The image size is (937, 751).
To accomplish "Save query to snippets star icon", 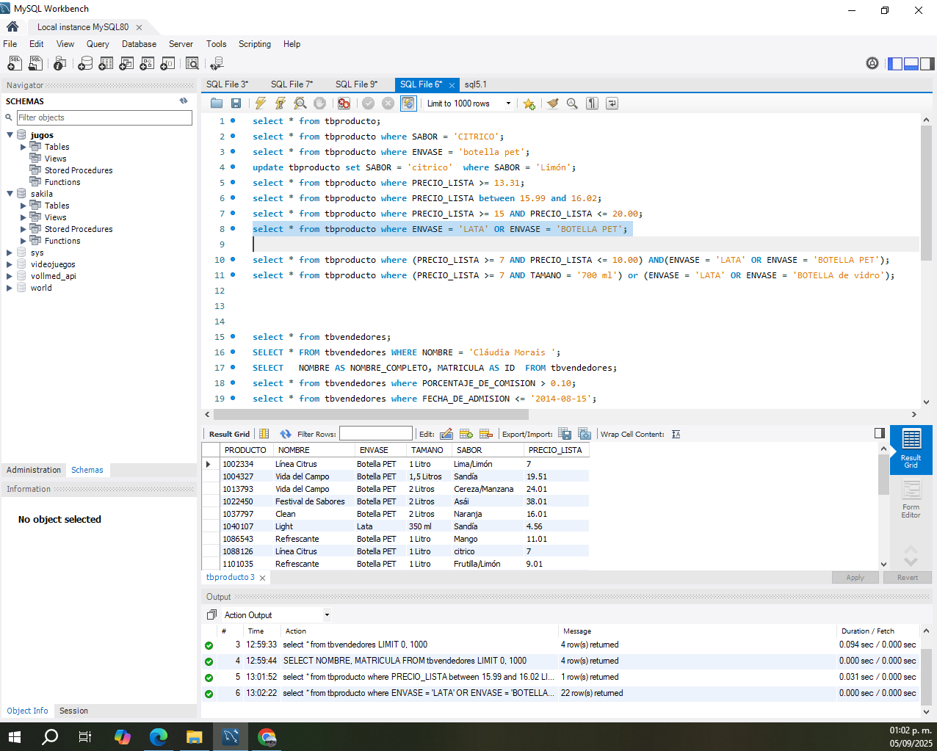I will pos(529,104).
